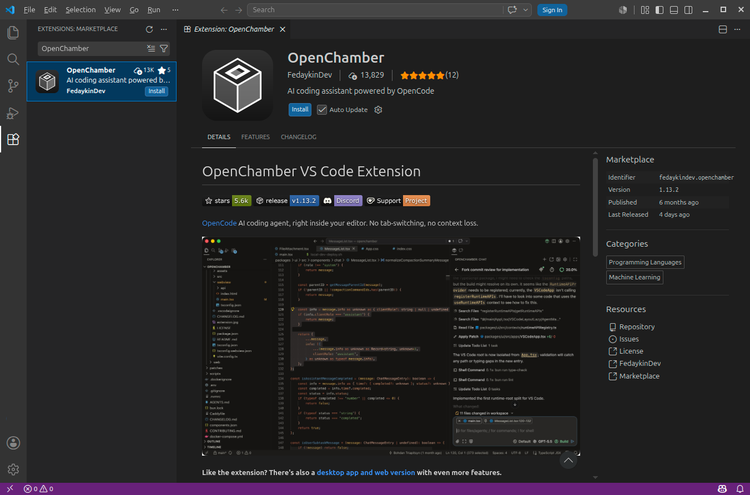Open the Selection menu
Viewport: 750px width, 495px height.
80,10
